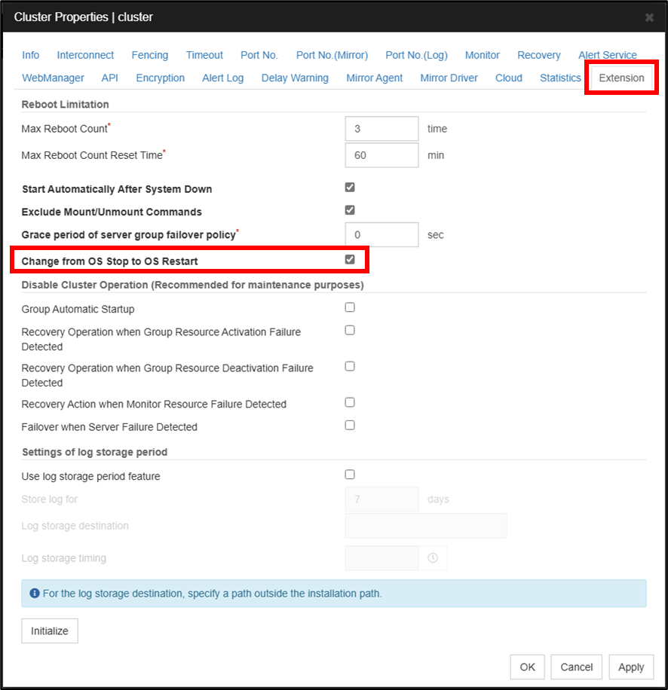Enable Group Automatic Startup checkbox

point(350,307)
